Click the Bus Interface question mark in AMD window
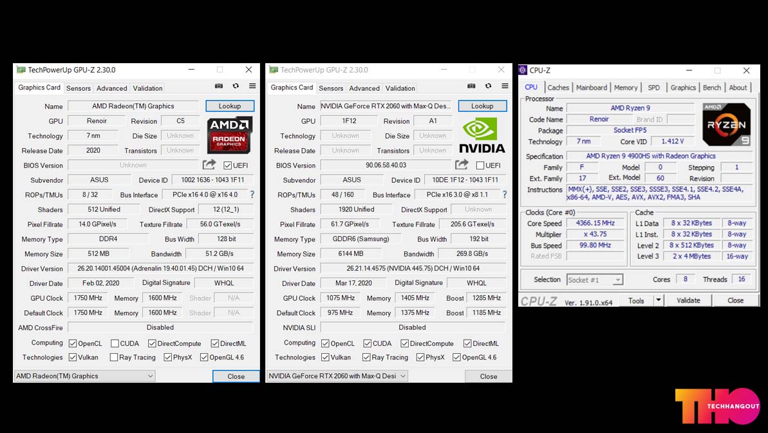 coord(252,195)
